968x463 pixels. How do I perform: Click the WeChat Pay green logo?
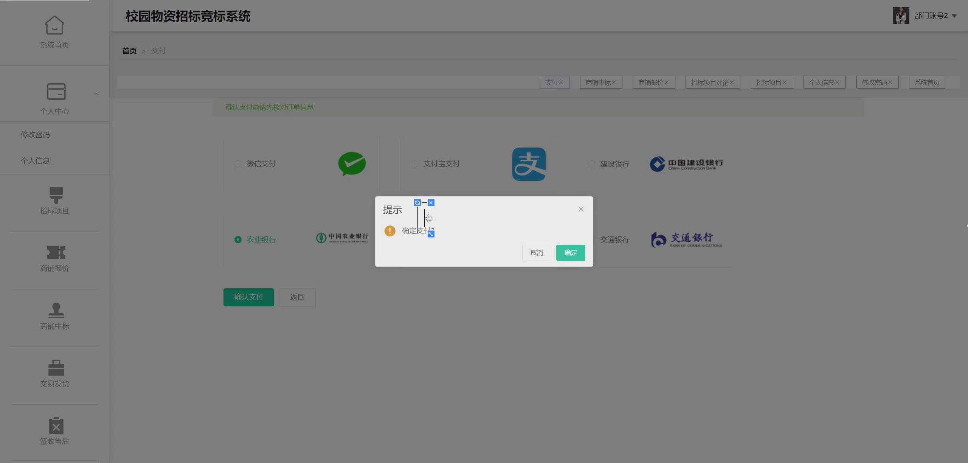[x=351, y=164]
